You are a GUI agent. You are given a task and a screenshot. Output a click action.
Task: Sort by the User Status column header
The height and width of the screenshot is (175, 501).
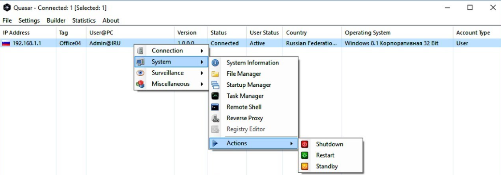click(x=264, y=33)
